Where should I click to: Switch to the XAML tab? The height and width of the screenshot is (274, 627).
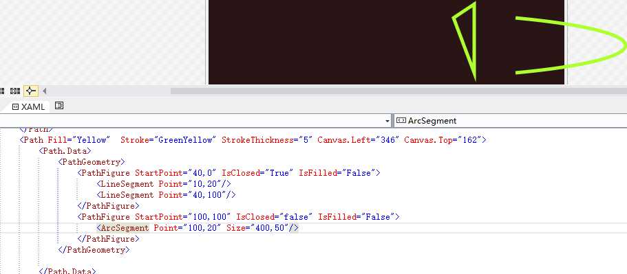tap(28, 107)
